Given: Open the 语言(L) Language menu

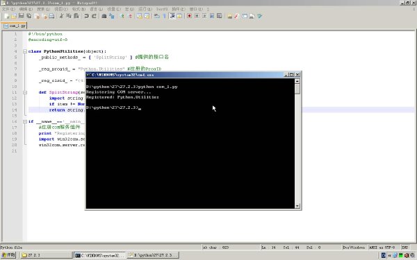Looking at the screenshot, I should pos(97,9).
